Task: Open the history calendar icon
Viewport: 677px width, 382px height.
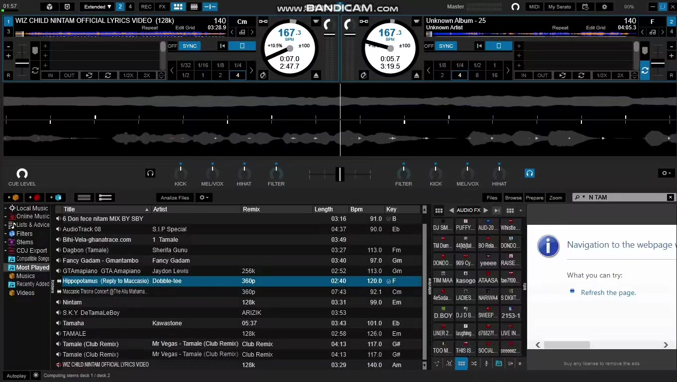Action: click(x=585, y=7)
